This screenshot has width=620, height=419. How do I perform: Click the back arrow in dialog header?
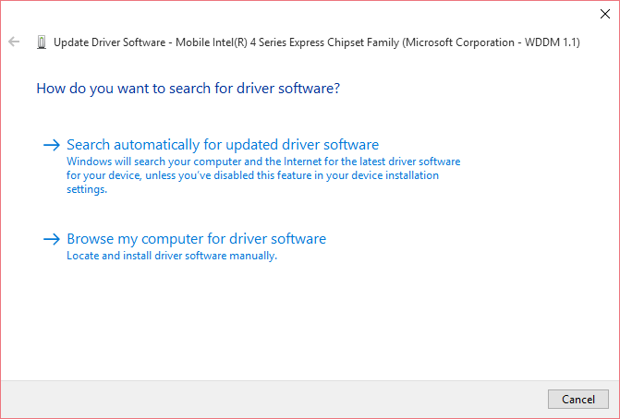[x=14, y=42]
